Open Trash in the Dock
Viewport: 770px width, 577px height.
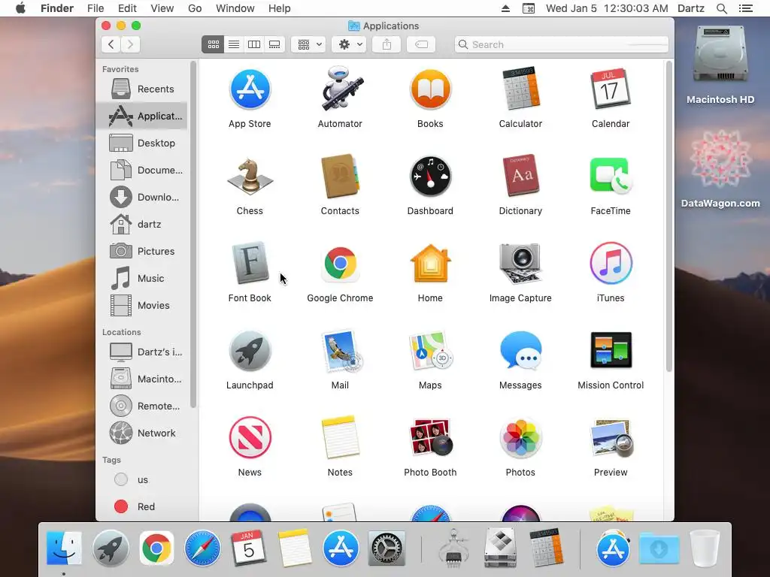point(705,548)
